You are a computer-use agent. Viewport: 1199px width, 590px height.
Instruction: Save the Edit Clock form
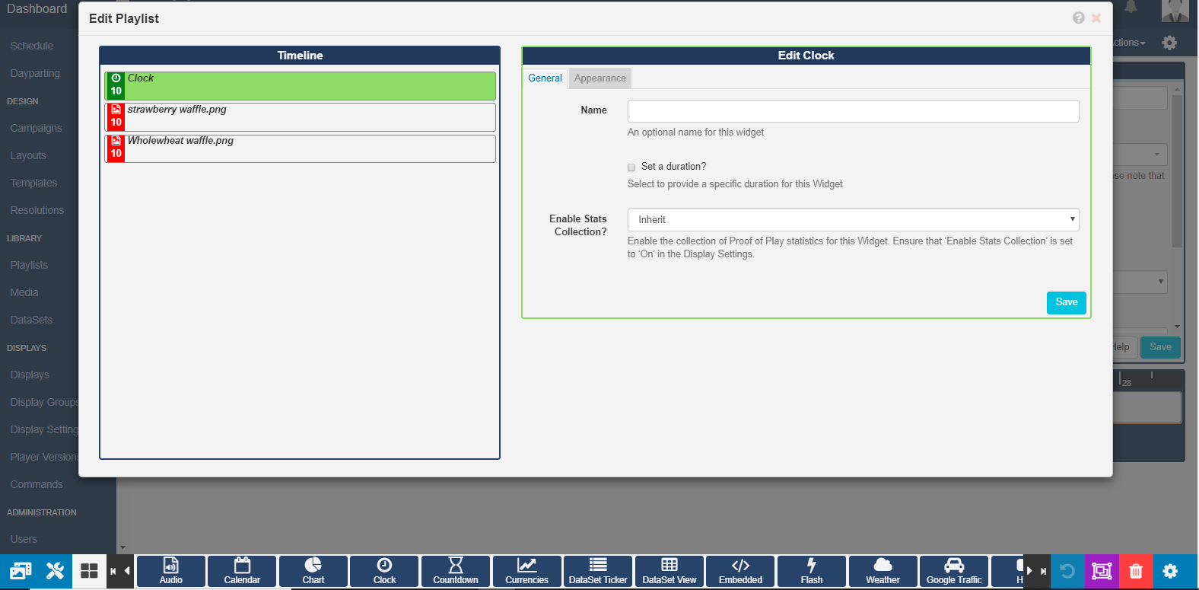(x=1066, y=302)
